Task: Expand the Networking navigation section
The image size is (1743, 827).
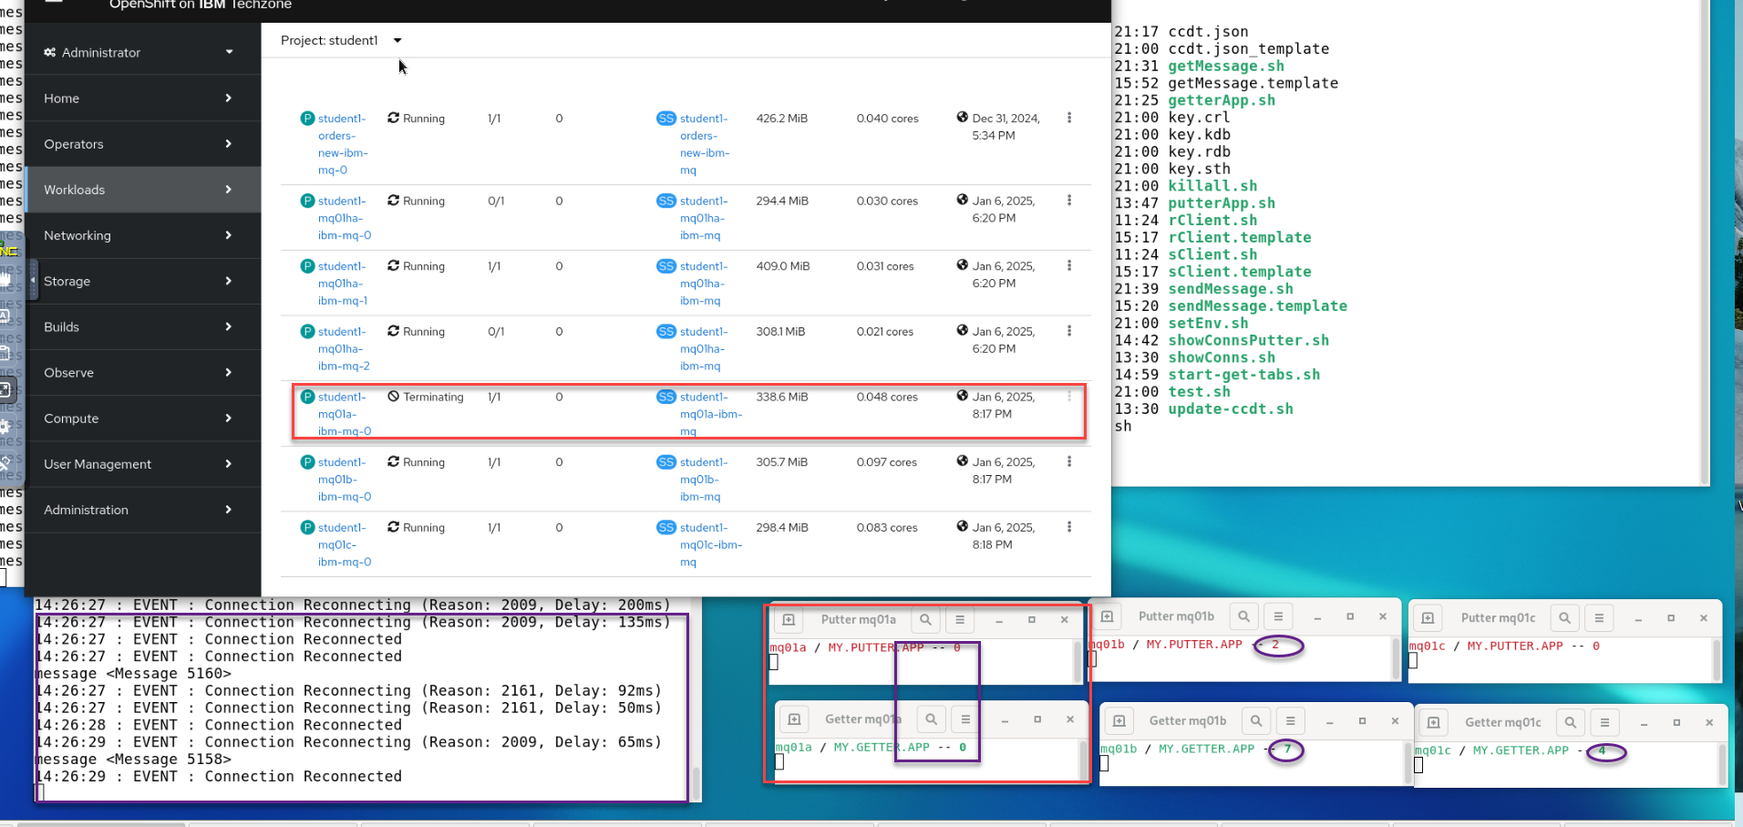Action: point(139,235)
